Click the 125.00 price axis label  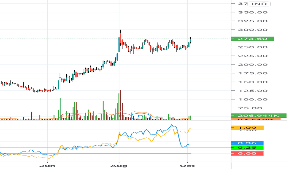tap(253, 91)
